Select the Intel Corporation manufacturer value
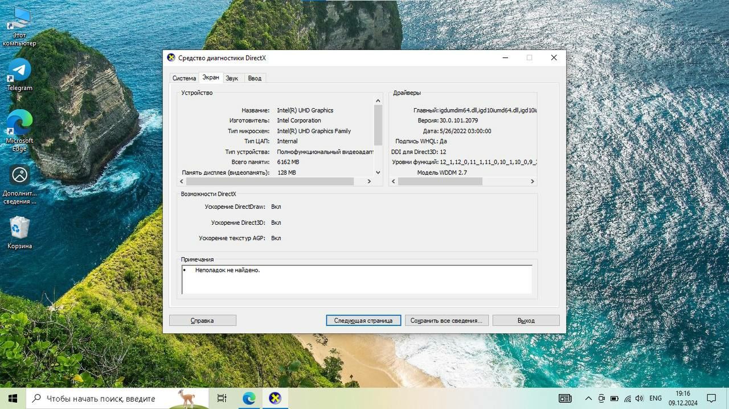729x409 pixels. (x=299, y=121)
